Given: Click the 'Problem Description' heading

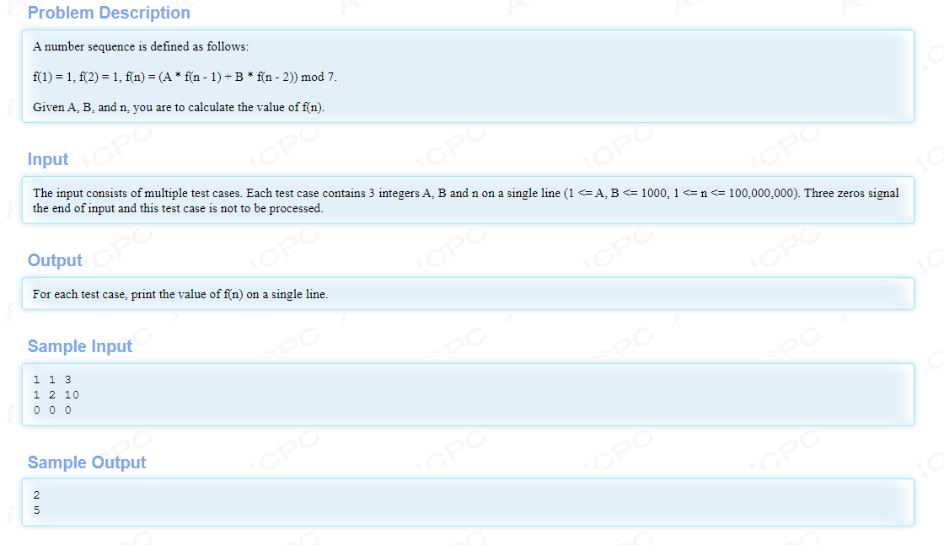Looking at the screenshot, I should point(109,13).
